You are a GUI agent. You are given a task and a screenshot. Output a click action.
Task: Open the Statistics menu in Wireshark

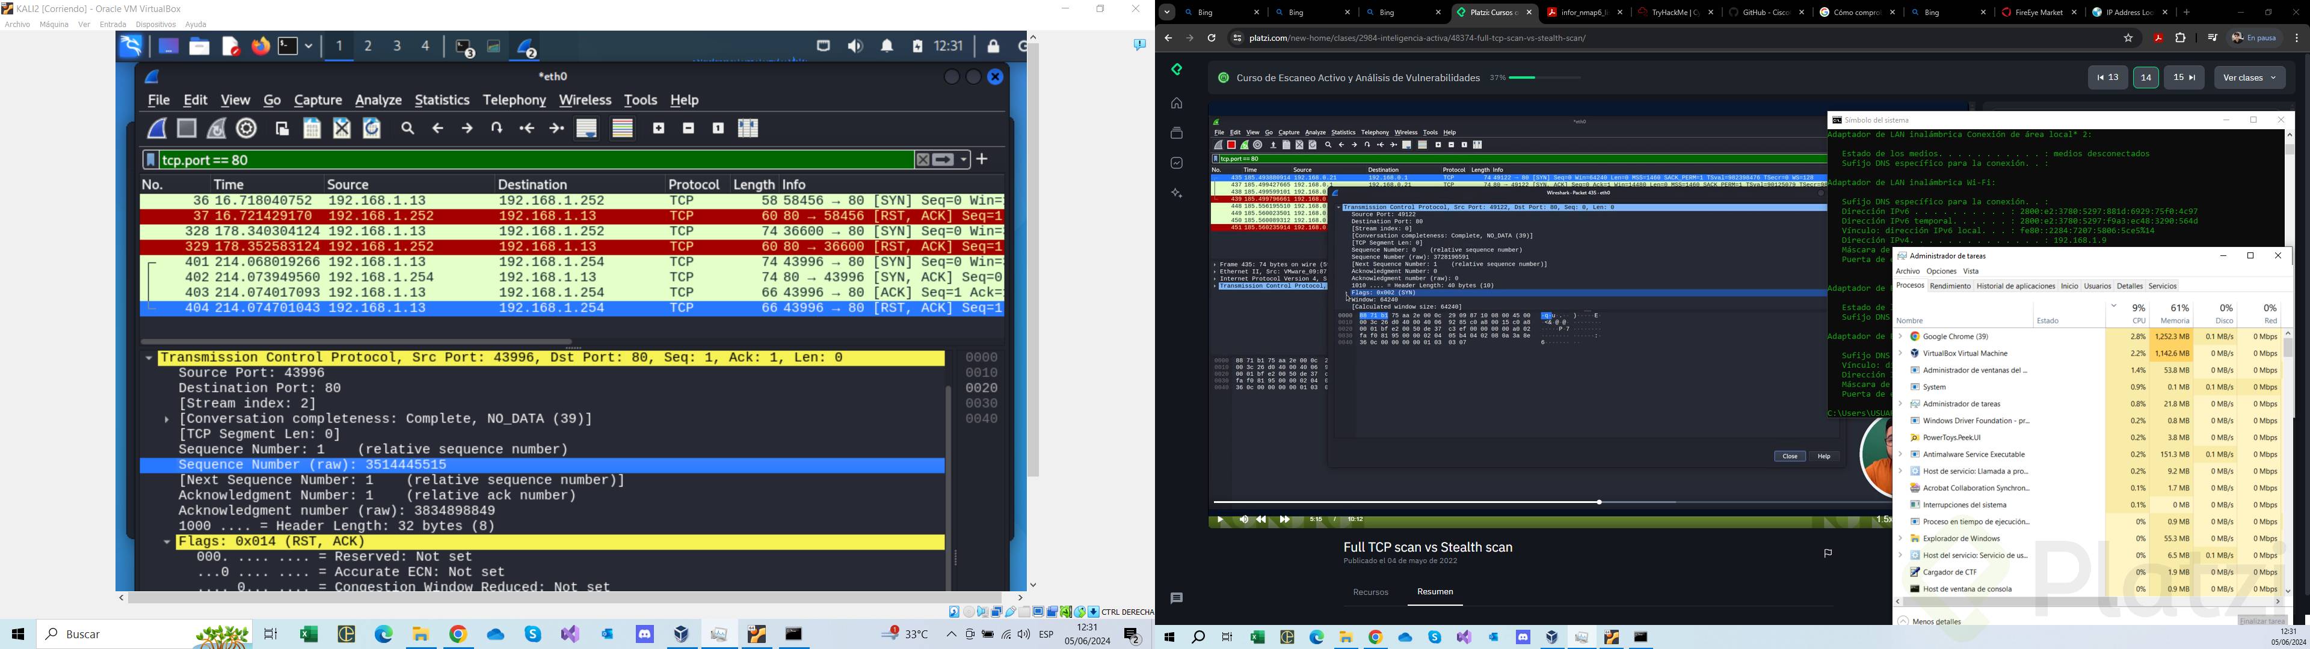(441, 100)
